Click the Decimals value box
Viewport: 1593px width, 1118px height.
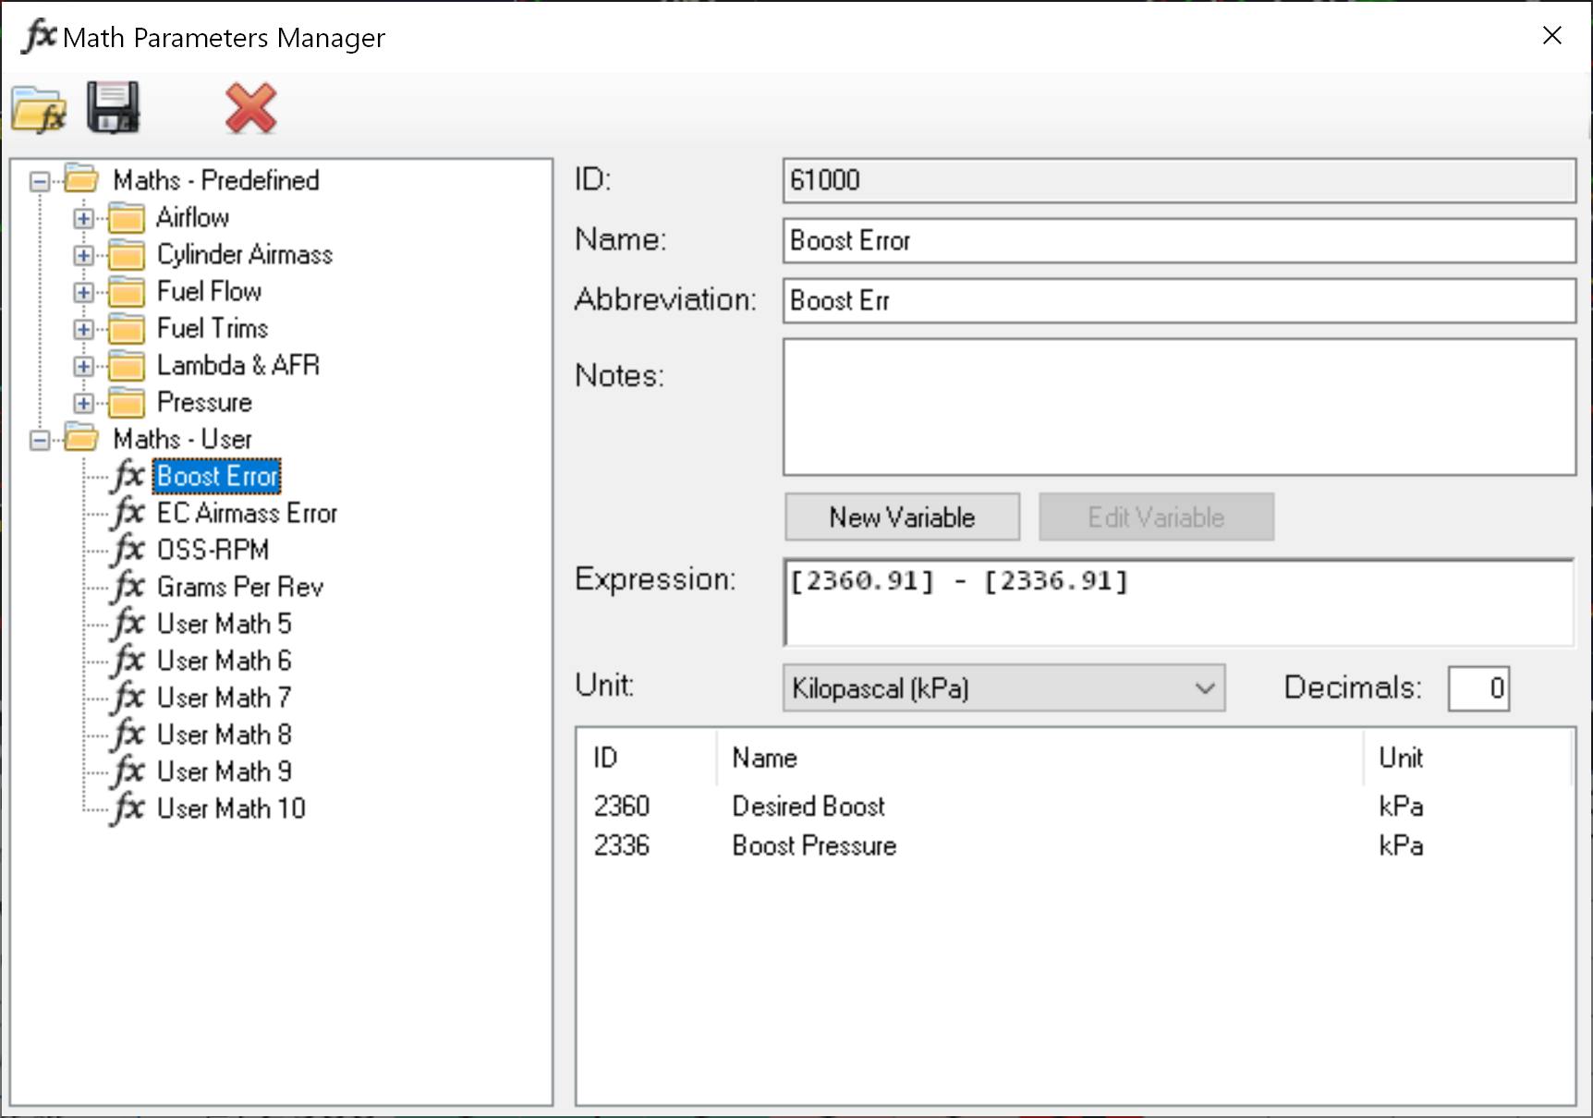point(1477,687)
